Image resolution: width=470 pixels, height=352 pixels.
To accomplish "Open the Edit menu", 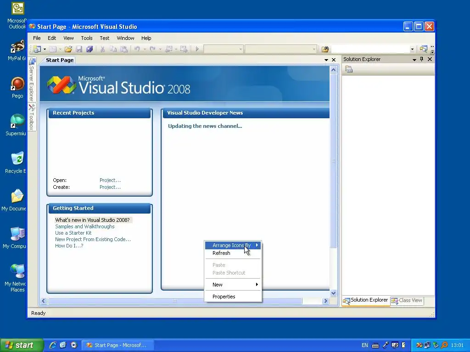I will pyautogui.click(x=52, y=38).
